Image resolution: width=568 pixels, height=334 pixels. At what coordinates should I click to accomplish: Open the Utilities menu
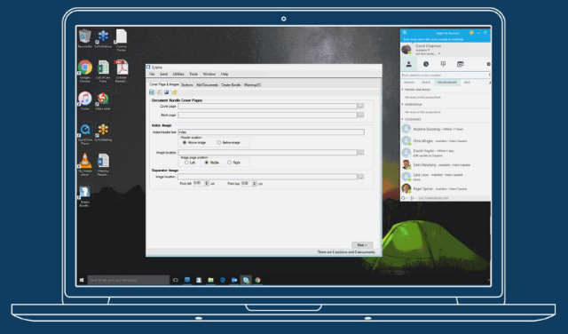click(178, 74)
